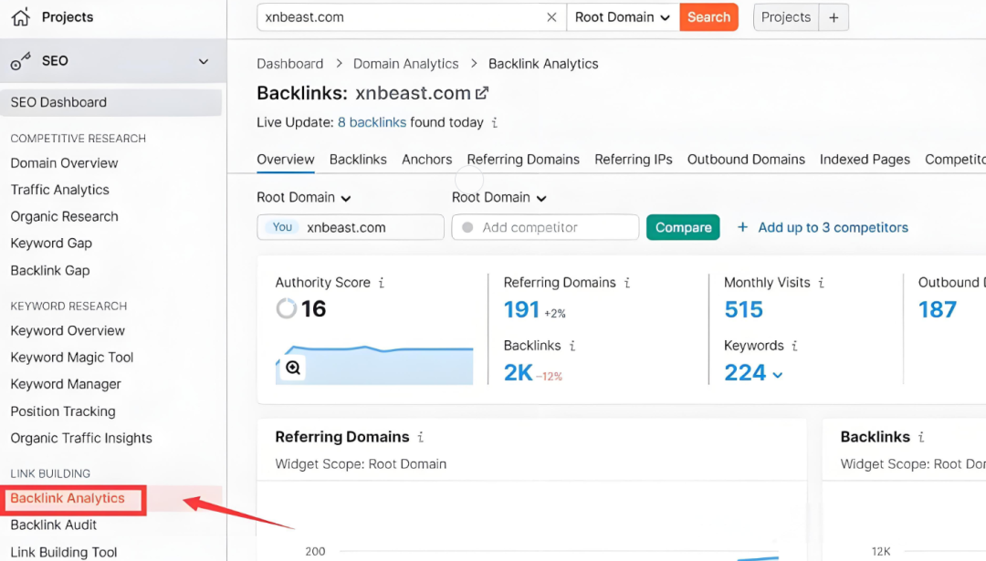Expand the Keywords 224 dropdown arrow
The width and height of the screenshot is (986, 561).
click(x=778, y=374)
